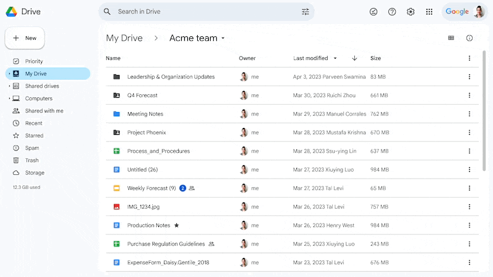Click shared icon beside Purchase Regulation Guidelines
The width and height of the screenshot is (493, 277).
[x=211, y=244]
